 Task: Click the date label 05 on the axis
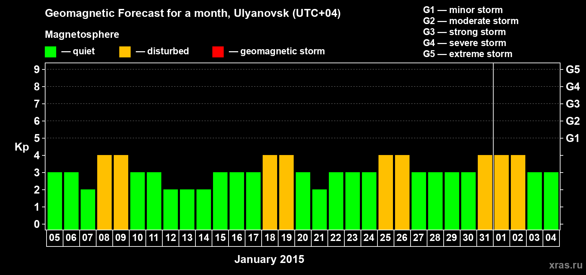(x=54, y=238)
